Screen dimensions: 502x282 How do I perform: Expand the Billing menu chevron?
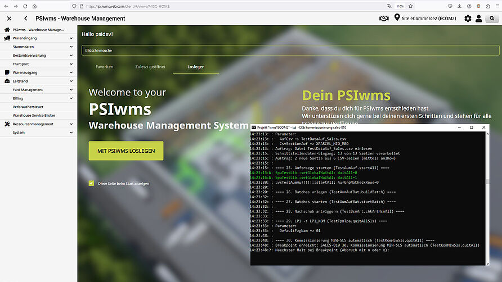(71, 98)
